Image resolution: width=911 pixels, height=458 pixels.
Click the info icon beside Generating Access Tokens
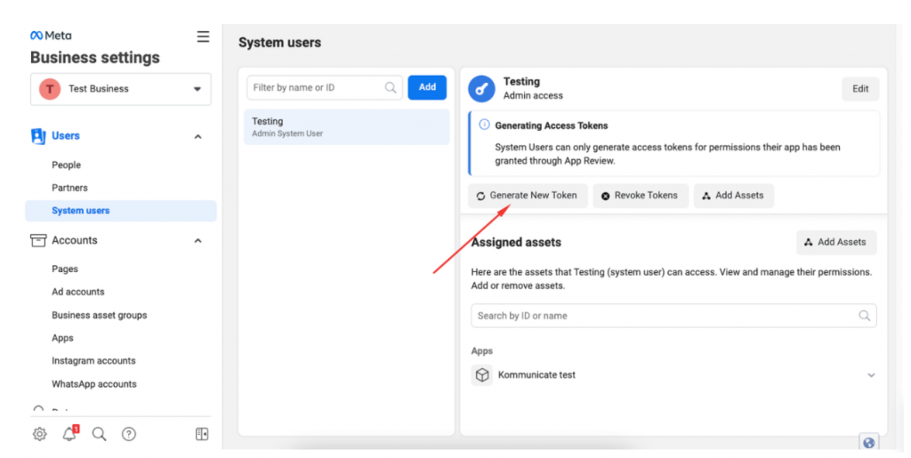coord(484,125)
